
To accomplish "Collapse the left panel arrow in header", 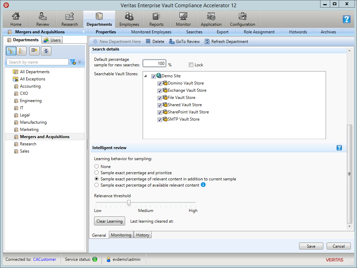I will 83,32.
